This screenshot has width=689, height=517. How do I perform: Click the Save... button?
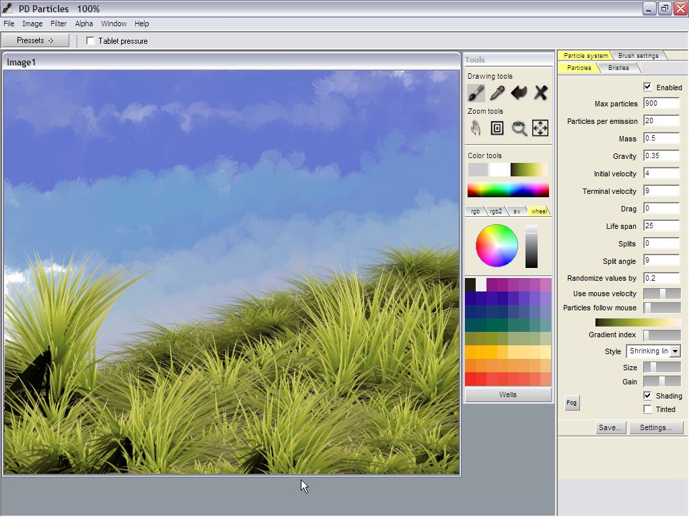point(610,427)
